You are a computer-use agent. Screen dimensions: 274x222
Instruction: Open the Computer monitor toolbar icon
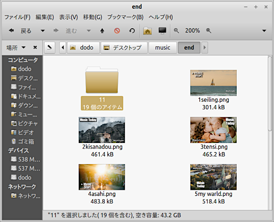click(162, 31)
